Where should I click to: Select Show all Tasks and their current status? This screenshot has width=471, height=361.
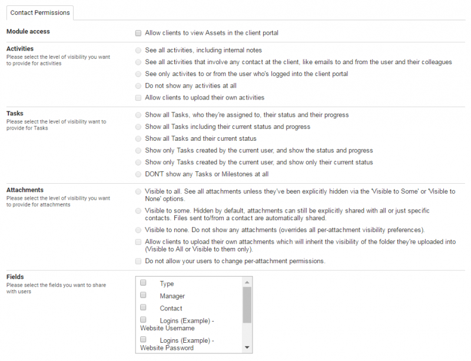pos(138,139)
